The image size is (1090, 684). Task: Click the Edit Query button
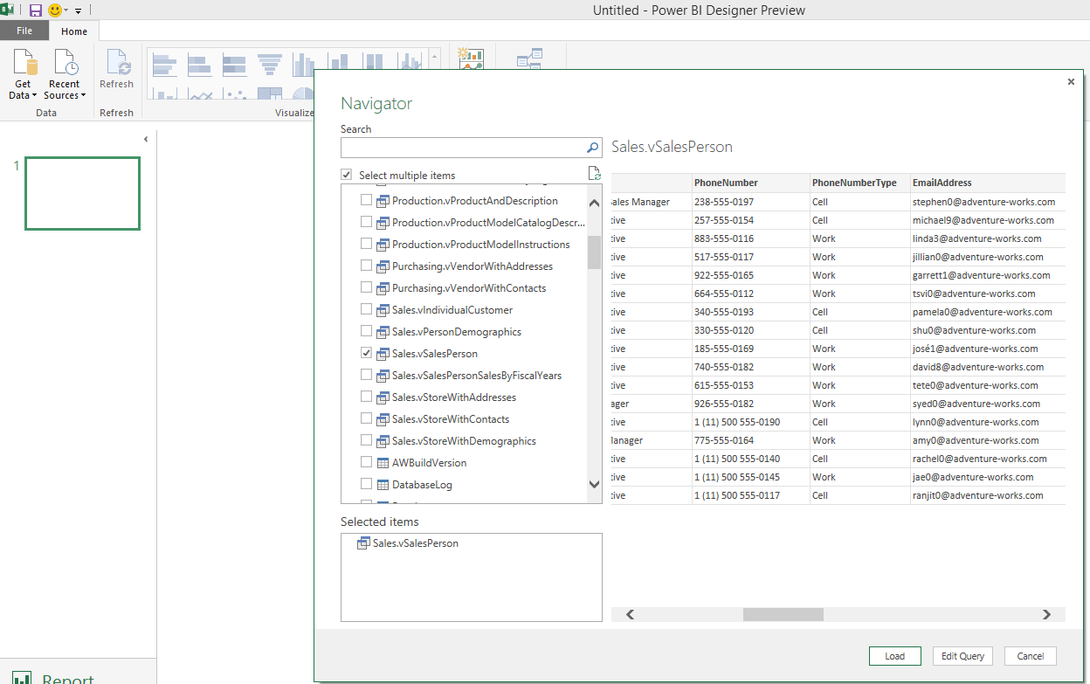pos(962,656)
